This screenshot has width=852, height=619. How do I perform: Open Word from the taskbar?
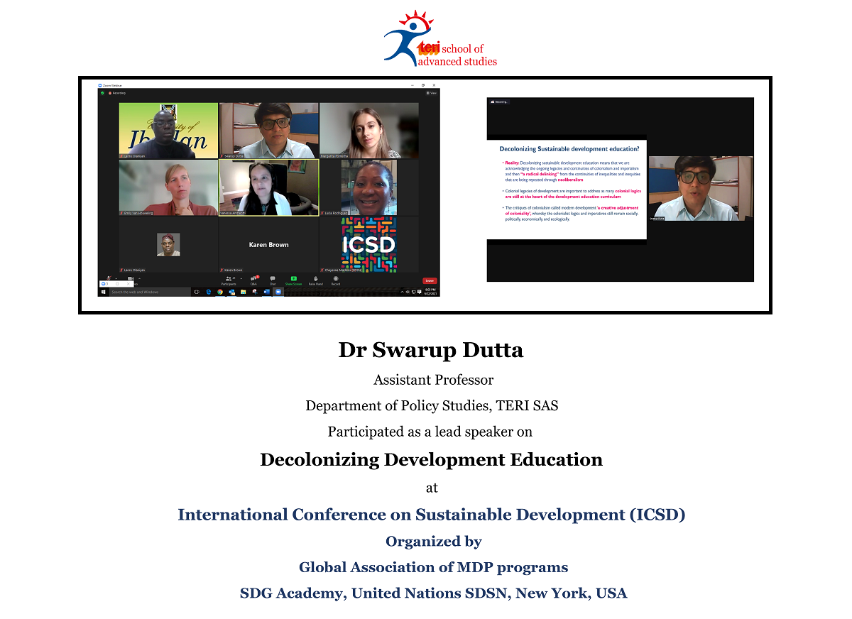[x=266, y=292]
